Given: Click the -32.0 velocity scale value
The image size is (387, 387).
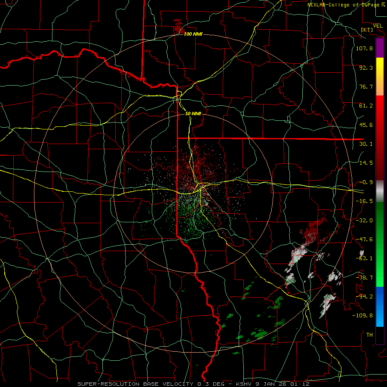Looking at the screenshot, I should pyautogui.click(x=364, y=221).
